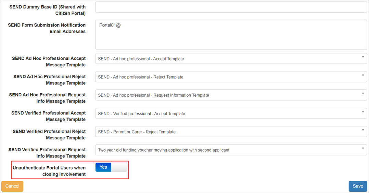Click the Notification Email Addresses text area

click(231, 35)
